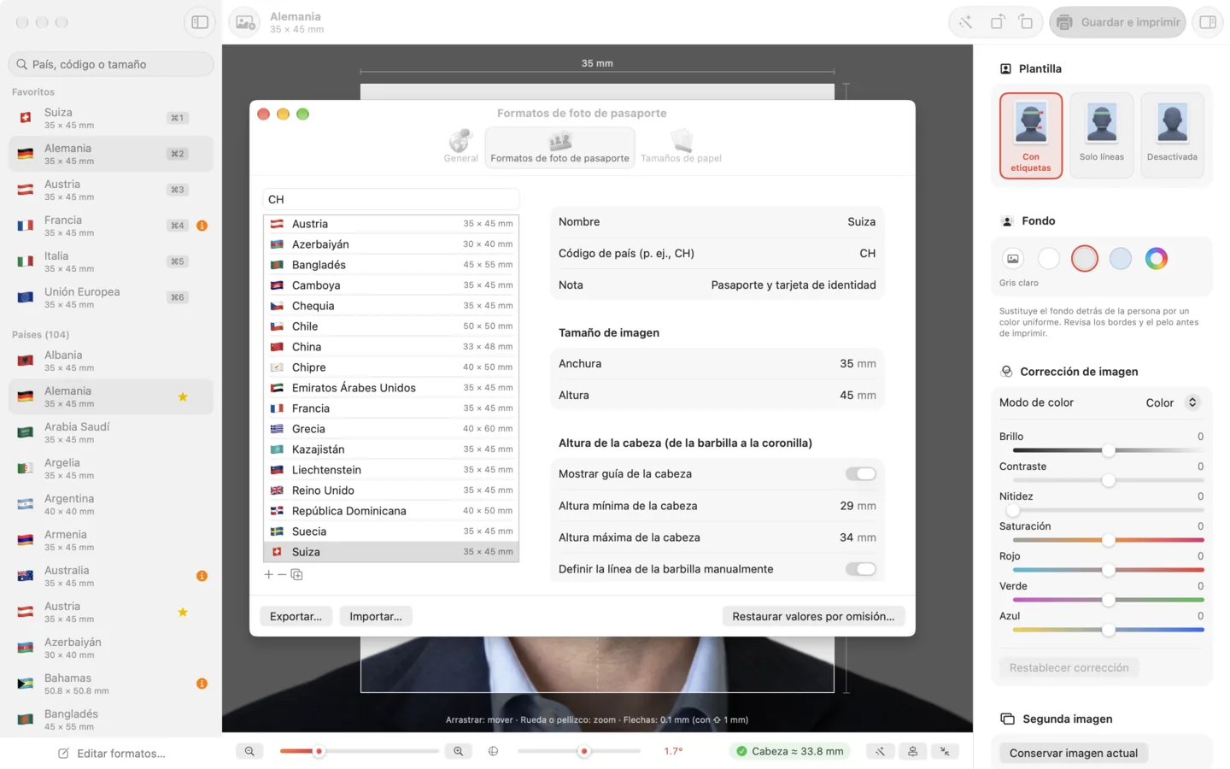Select Reino Unido in the formats list
This screenshot has height=769, width=1230.
pyautogui.click(x=390, y=490)
